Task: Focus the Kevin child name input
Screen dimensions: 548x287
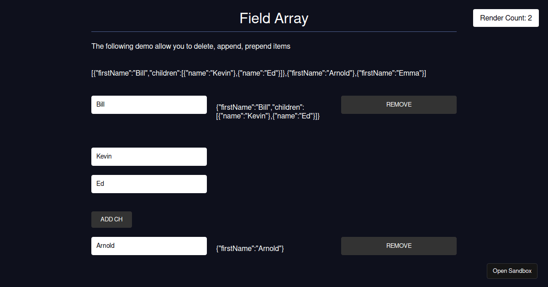Action: point(149,157)
